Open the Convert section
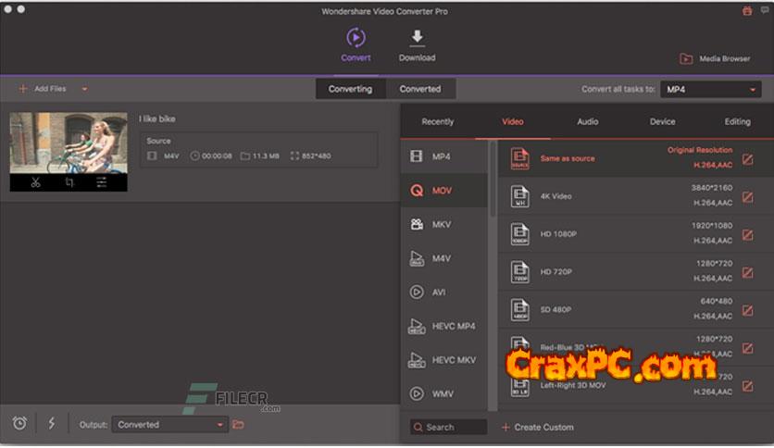This screenshot has width=774, height=448. [x=356, y=45]
